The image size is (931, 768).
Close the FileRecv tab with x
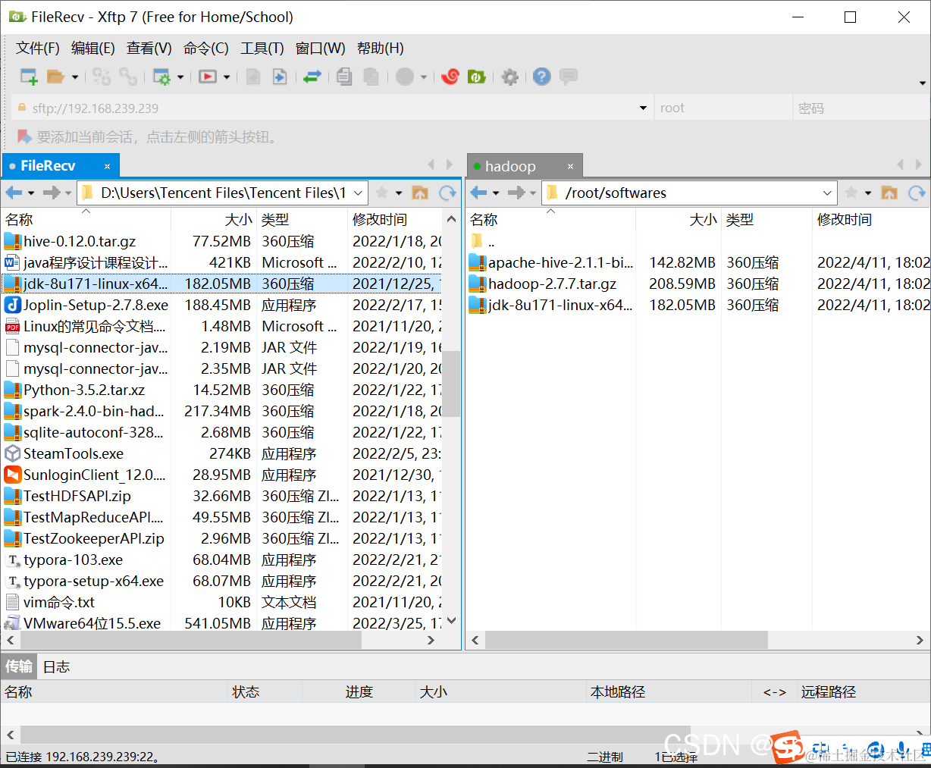(x=107, y=166)
